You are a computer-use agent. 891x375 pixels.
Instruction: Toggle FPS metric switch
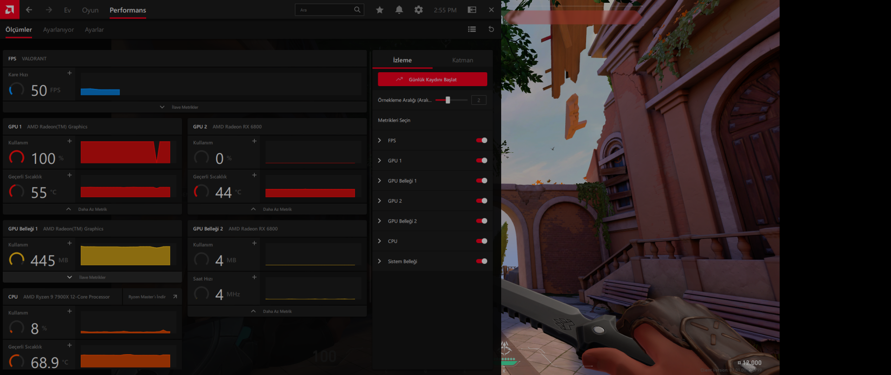[x=482, y=140]
